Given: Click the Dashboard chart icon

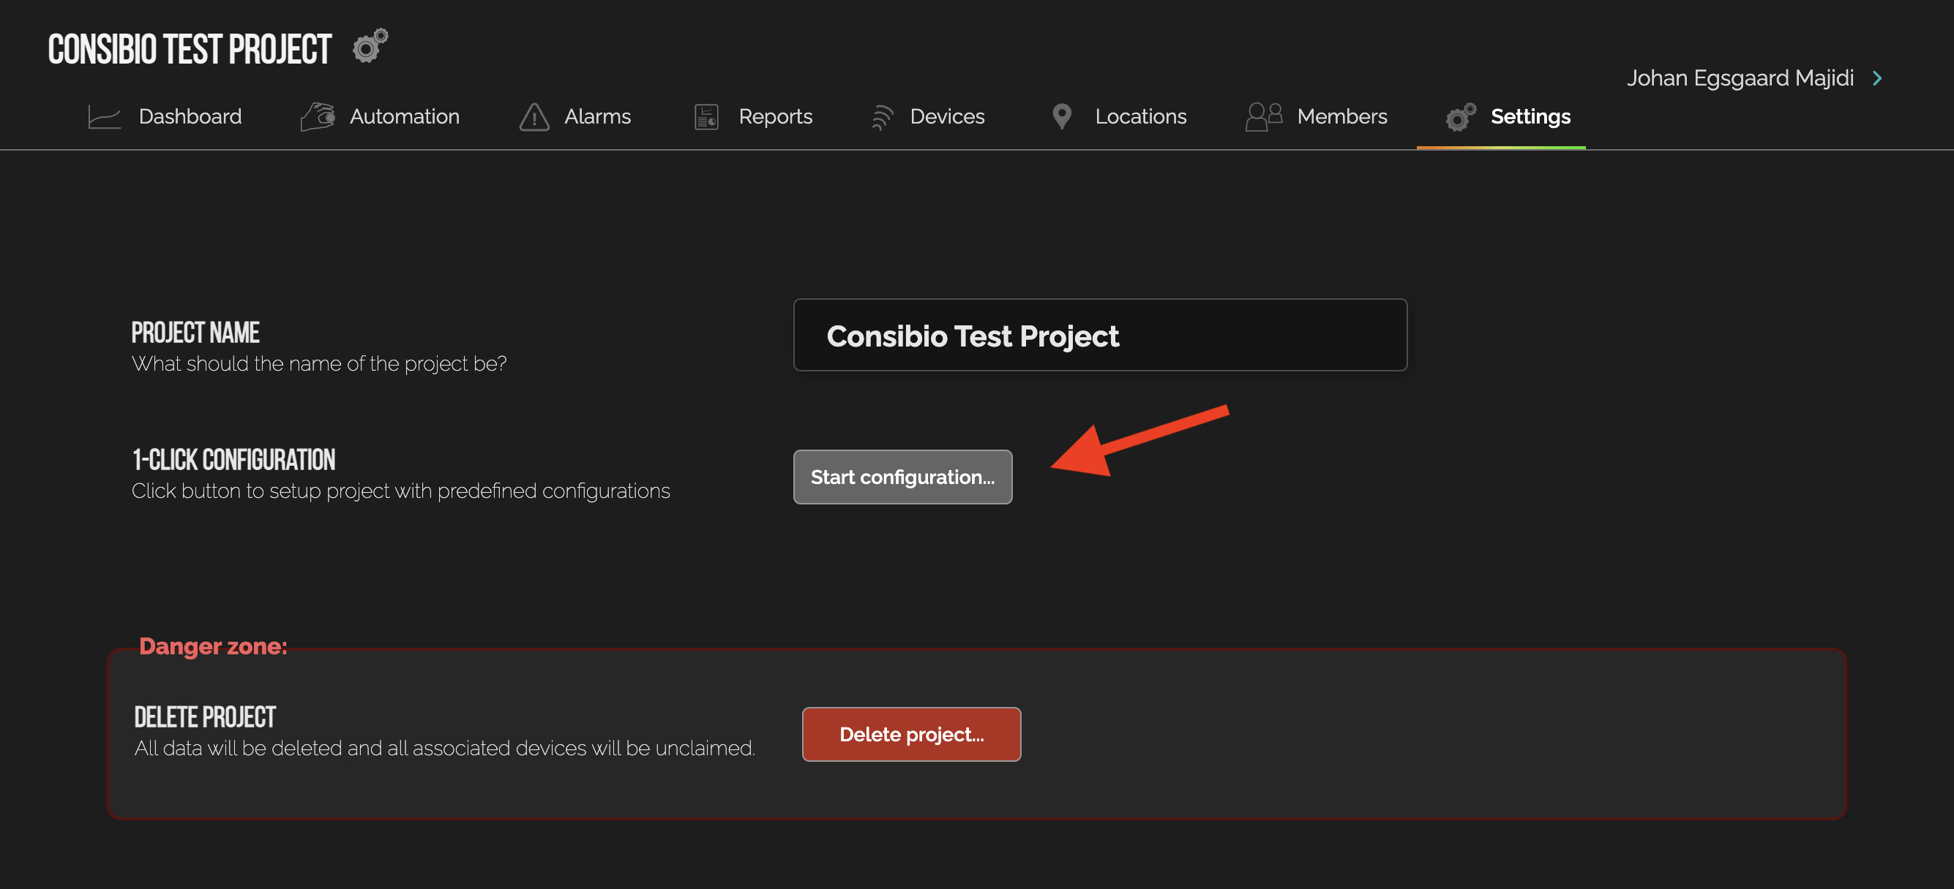Looking at the screenshot, I should point(104,117).
